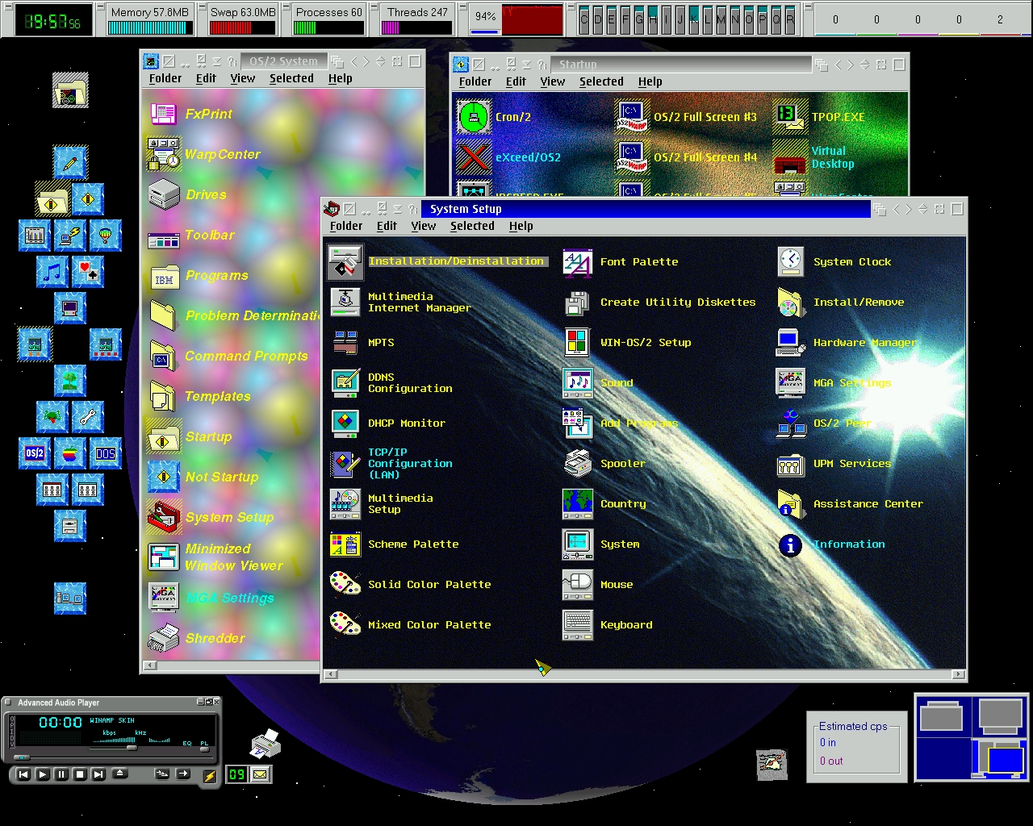Open Cron/2 icon in Startup window

[475, 117]
